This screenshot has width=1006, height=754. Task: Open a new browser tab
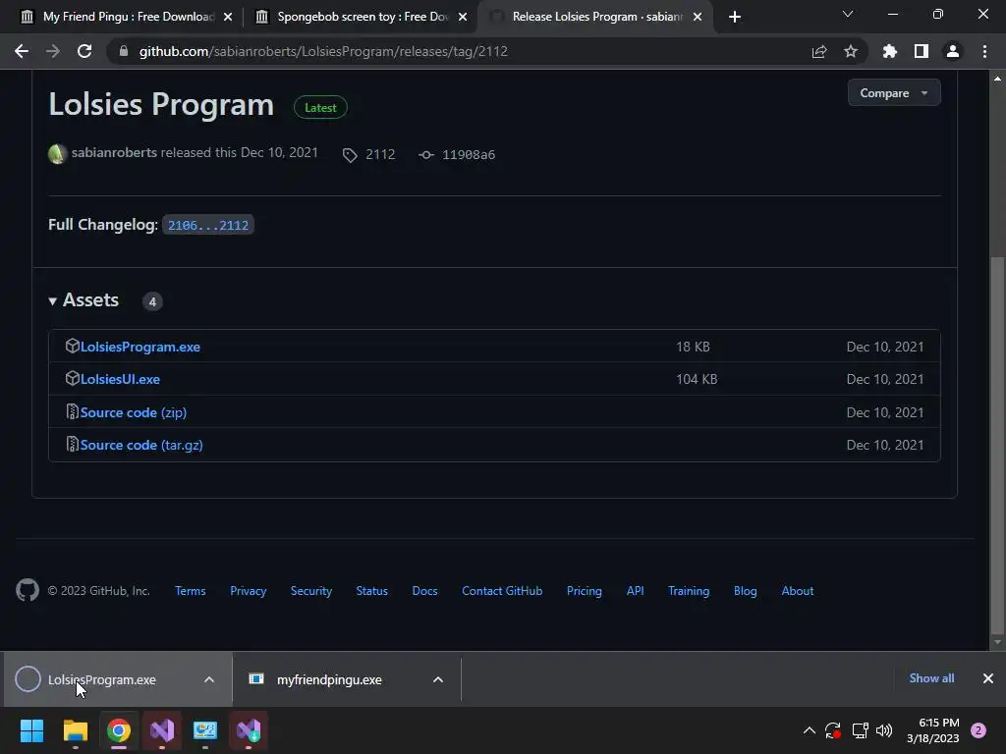click(735, 17)
